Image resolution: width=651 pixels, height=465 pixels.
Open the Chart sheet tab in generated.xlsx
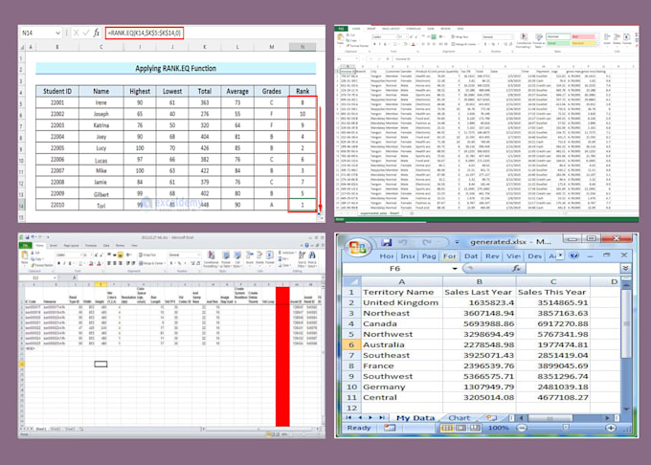coord(458,417)
